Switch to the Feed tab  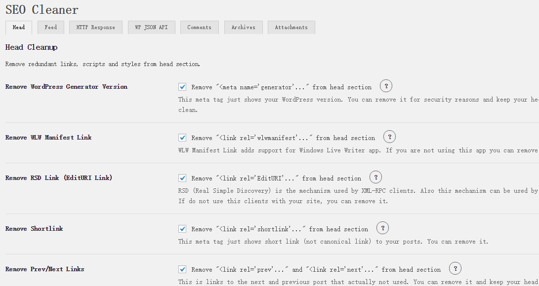pos(51,28)
